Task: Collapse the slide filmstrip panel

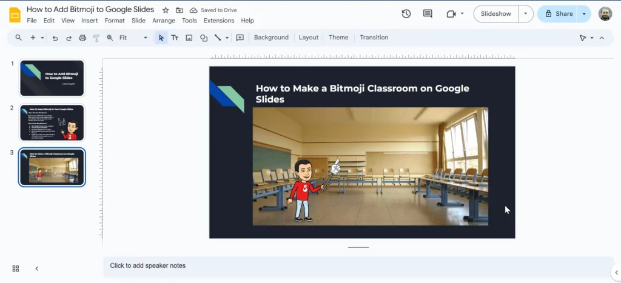Action: tap(36, 268)
